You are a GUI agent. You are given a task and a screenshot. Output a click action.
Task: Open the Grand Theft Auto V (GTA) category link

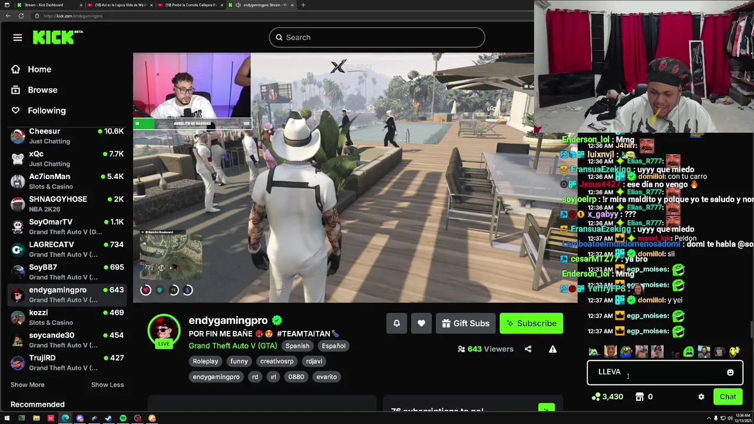[x=233, y=346]
